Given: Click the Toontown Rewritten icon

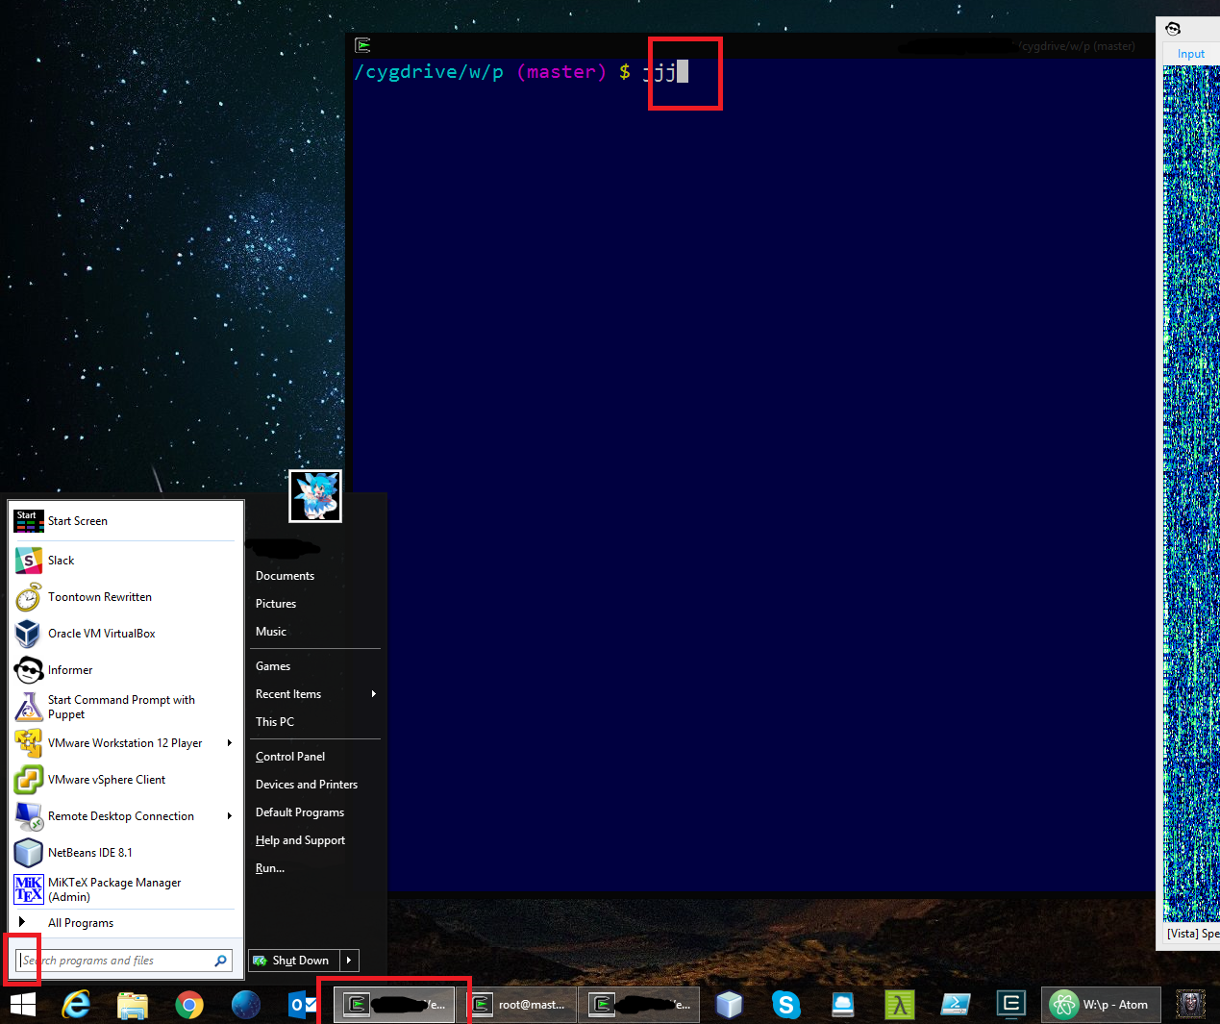Looking at the screenshot, I should 29,597.
